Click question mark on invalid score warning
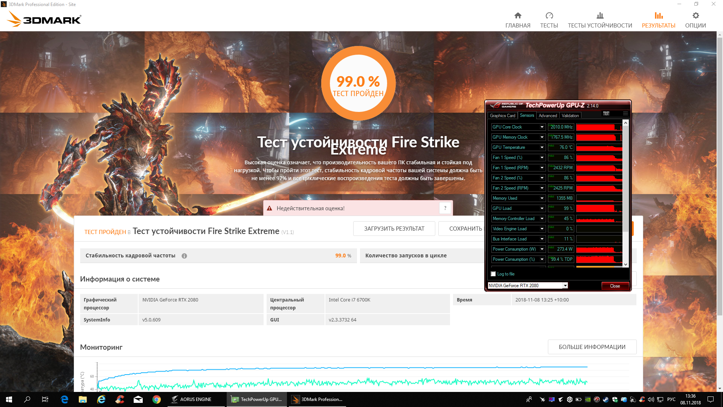This screenshot has width=723, height=407. [x=445, y=208]
